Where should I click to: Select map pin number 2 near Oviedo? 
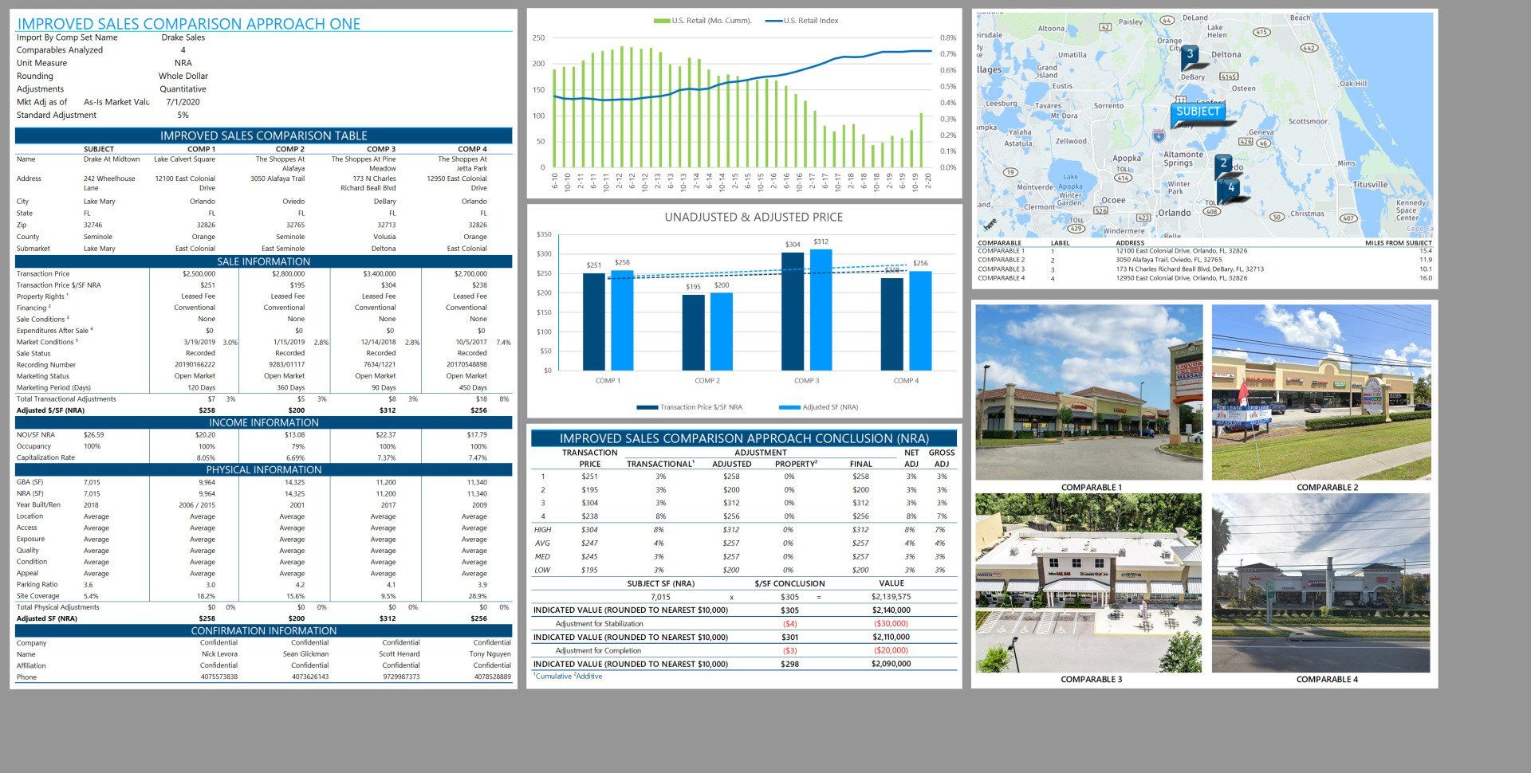pyautogui.click(x=1223, y=164)
